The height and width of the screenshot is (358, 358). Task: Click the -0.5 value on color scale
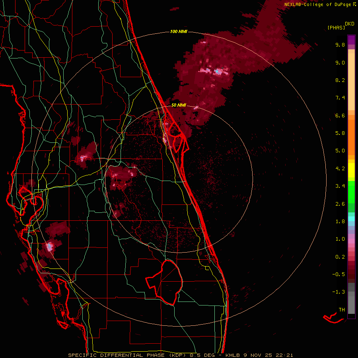339,274
